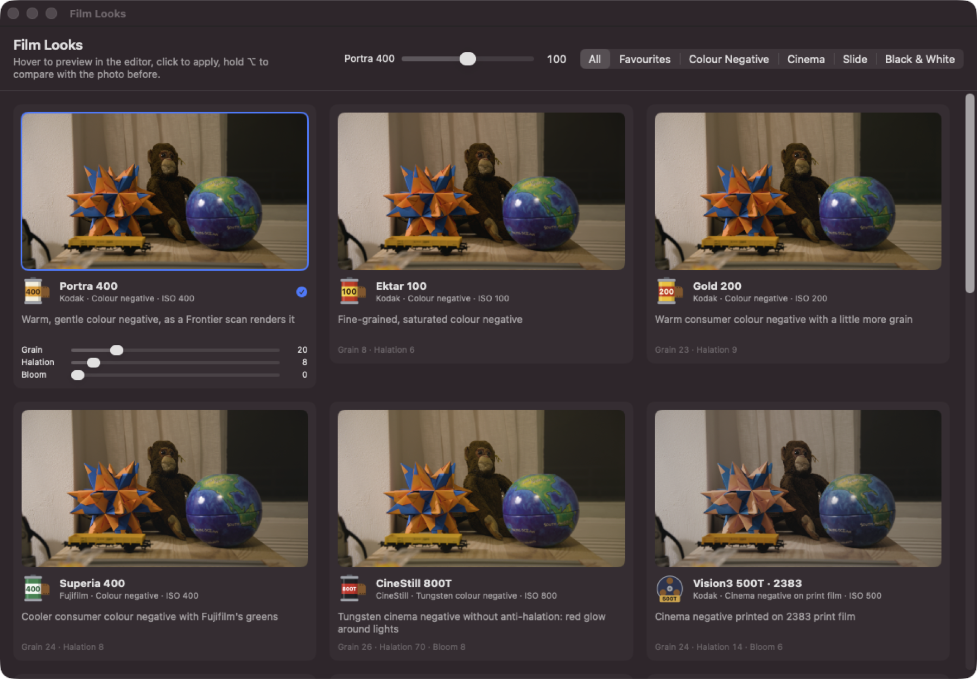Click the 'Ektar 100' title text
This screenshot has width=977, height=679.
(x=401, y=286)
